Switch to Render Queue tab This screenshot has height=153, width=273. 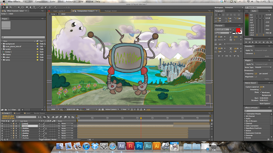pyautogui.click(x=39, y=113)
